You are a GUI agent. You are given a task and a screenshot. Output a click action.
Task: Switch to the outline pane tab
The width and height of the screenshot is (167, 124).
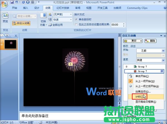click(x=7, y=36)
